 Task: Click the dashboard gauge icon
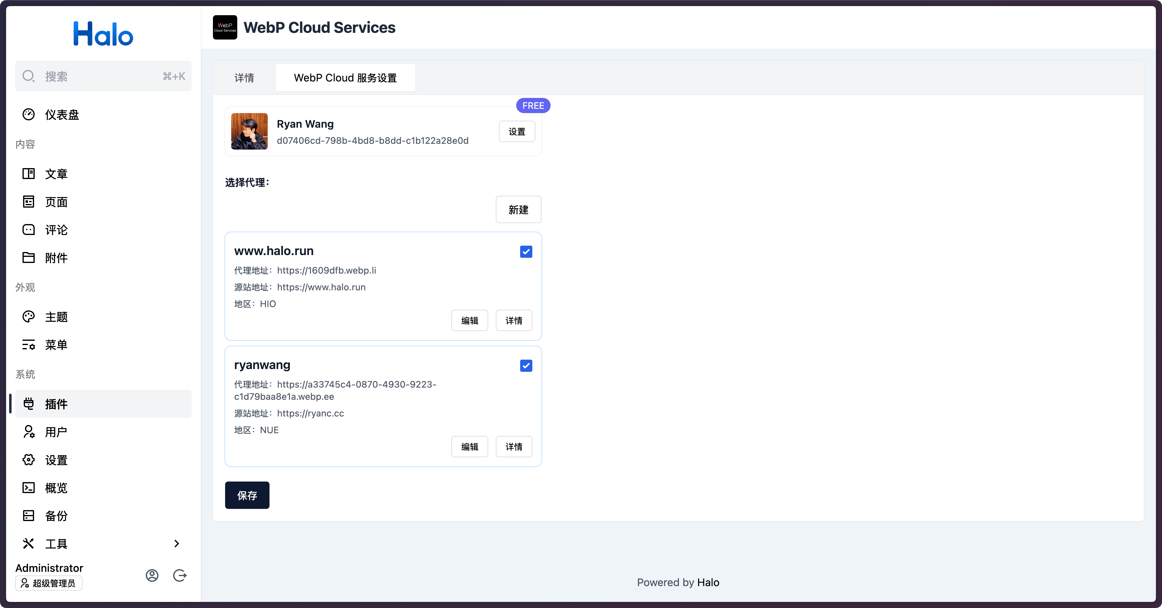point(28,115)
